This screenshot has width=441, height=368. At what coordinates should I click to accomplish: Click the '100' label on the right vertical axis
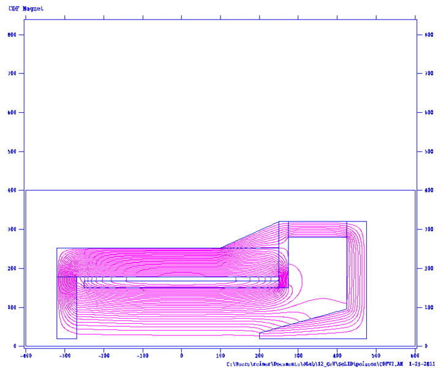coord(429,307)
